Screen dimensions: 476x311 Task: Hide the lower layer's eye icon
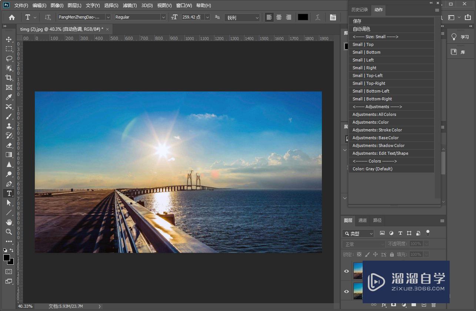click(346, 291)
